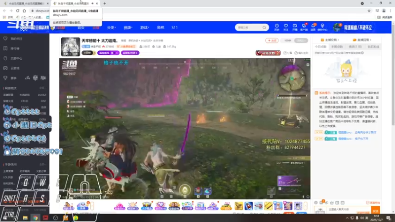The width and height of the screenshot is (395, 222).
Task: Open the Windows notification center icon
Action: [x=389, y=218]
